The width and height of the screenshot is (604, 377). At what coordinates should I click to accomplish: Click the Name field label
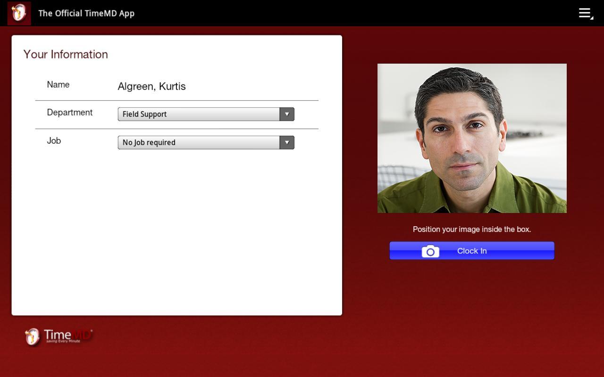tap(58, 85)
